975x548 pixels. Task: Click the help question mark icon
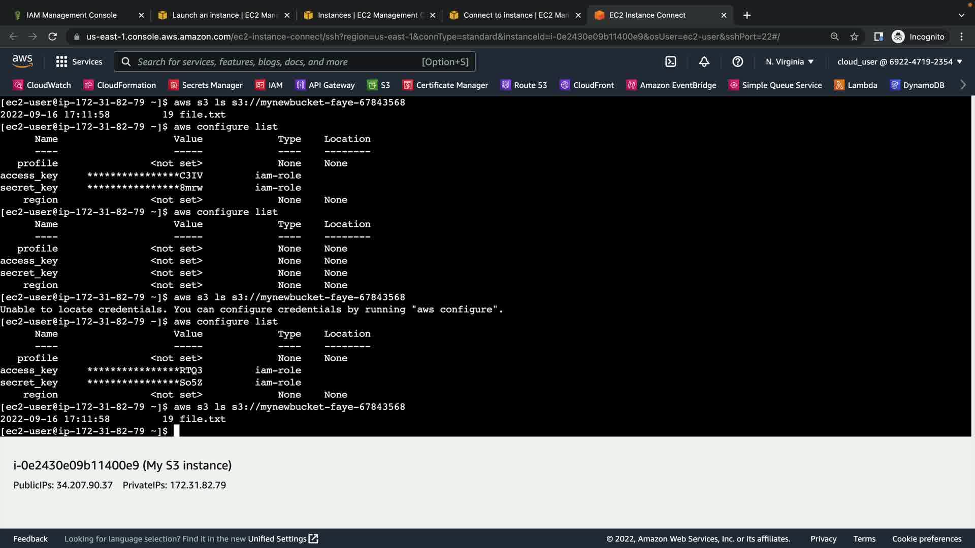pos(737,61)
